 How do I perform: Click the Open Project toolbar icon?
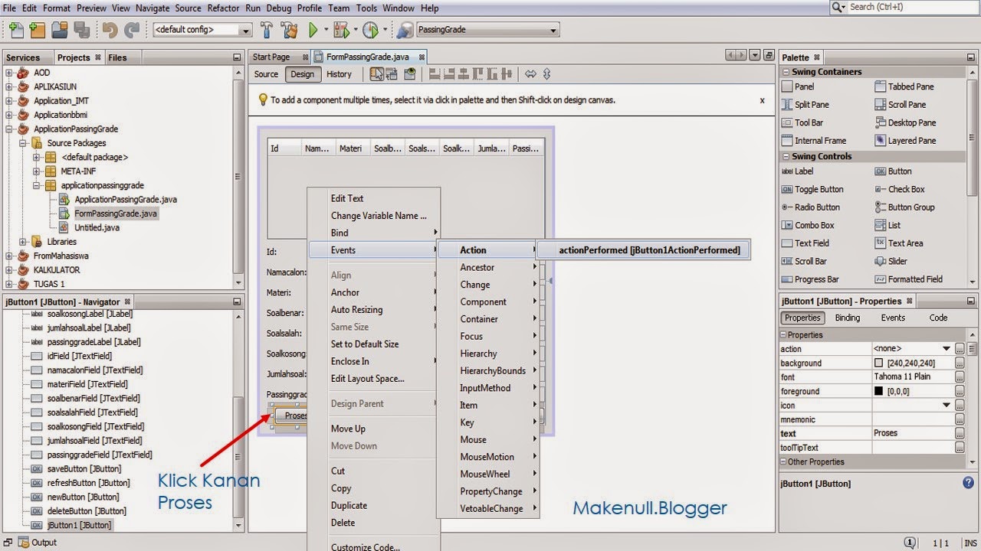click(59, 30)
